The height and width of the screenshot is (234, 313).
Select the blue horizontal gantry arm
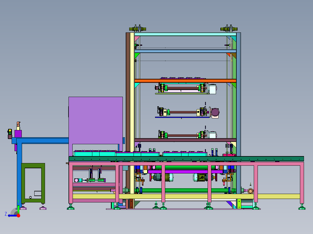42,140
